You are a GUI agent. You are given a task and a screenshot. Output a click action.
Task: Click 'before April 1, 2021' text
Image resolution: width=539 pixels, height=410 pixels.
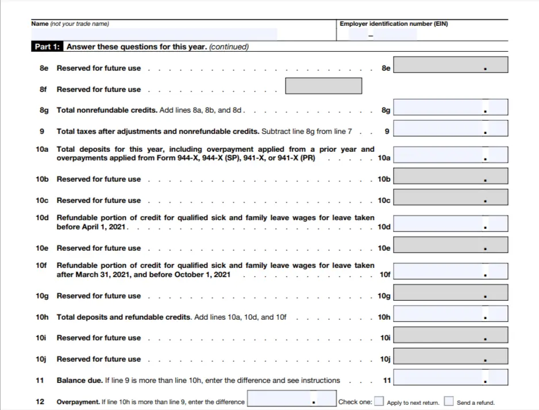(x=91, y=227)
